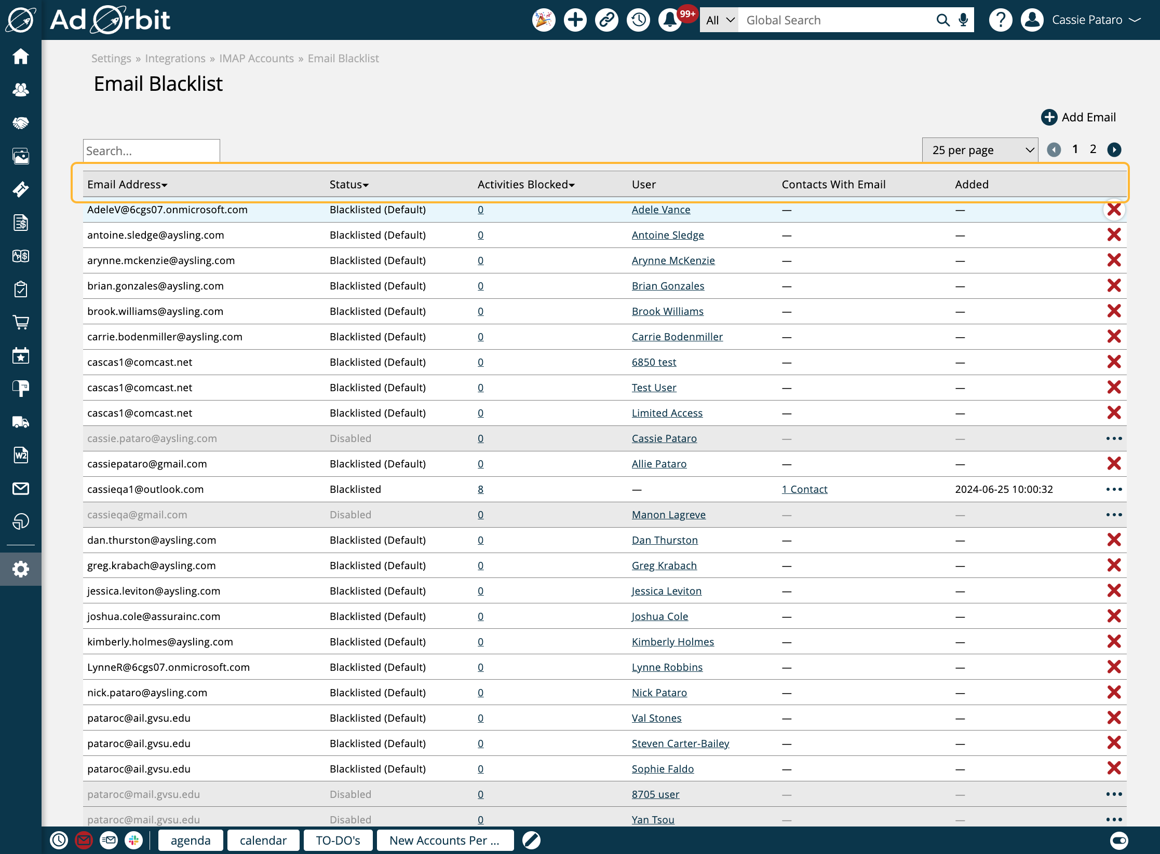Click the help question mark icon
Viewport: 1160px width, 854px height.
(1000, 20)
